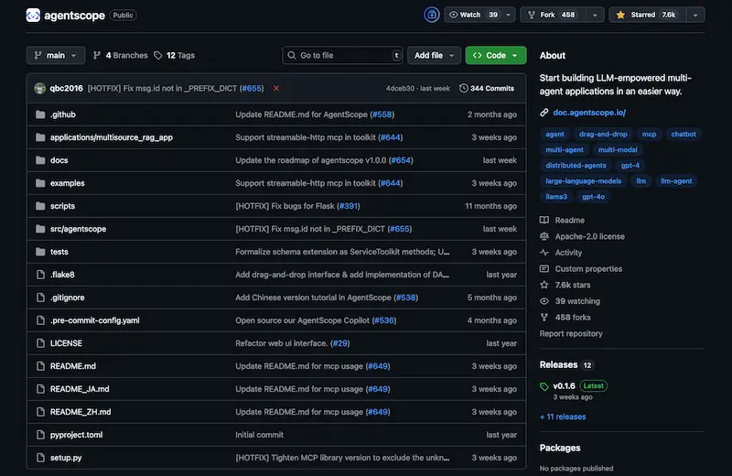This screenshot has width=732, height=476.
Task: Open the main branch selector dropdown
Action: 56,55
